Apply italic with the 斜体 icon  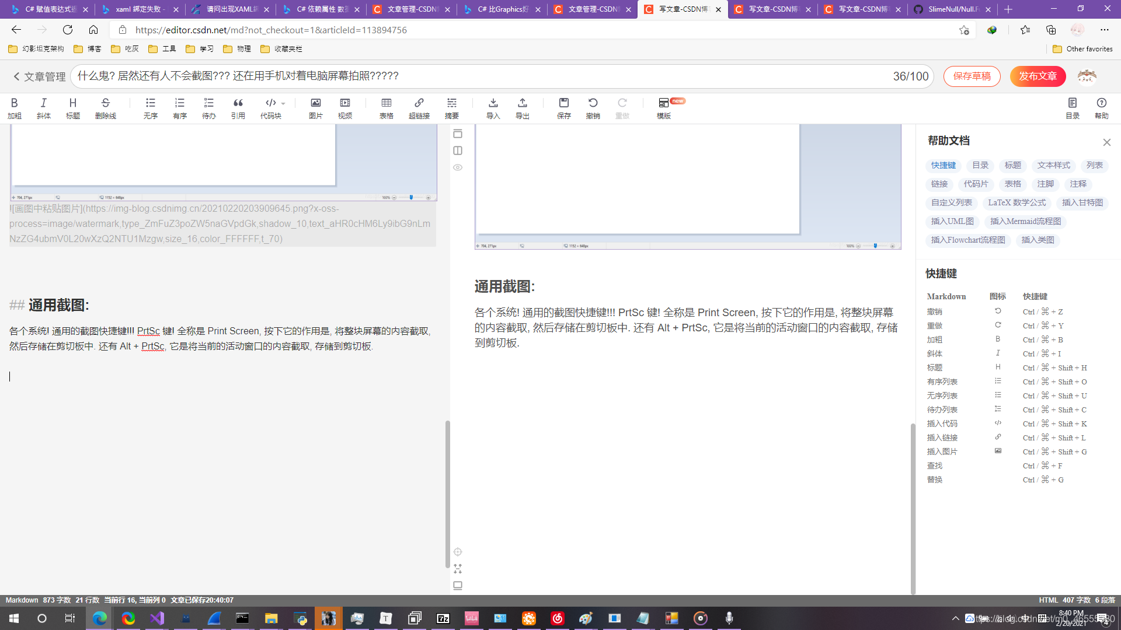(x=44, y=108)
